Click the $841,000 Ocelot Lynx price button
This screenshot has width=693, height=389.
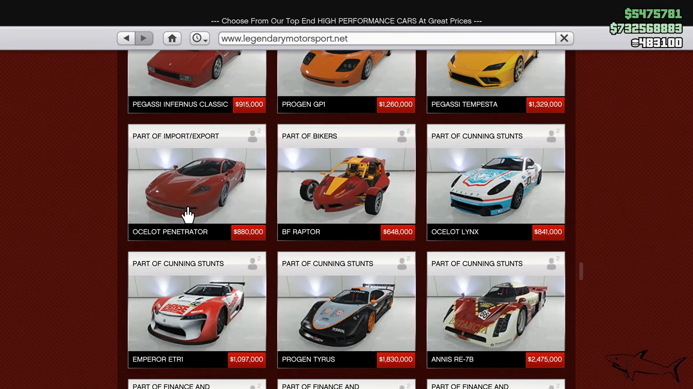point(548,232)
